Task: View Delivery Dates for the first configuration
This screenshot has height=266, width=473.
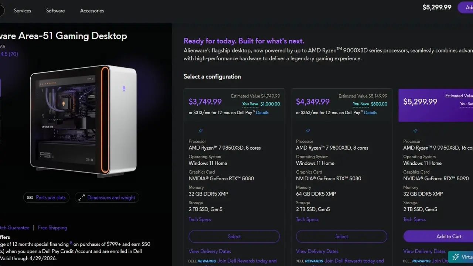Action: (210, 251)
